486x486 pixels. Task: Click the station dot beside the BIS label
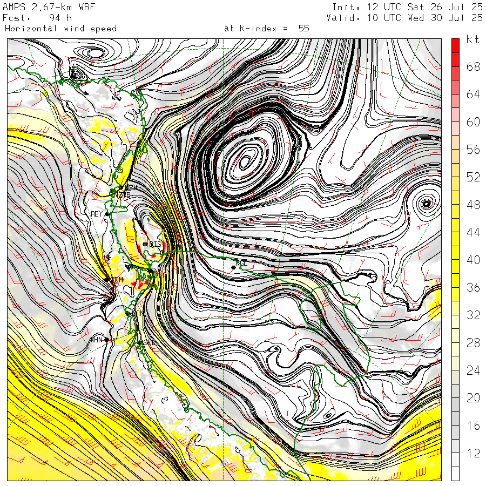click(x=145, y=244)
